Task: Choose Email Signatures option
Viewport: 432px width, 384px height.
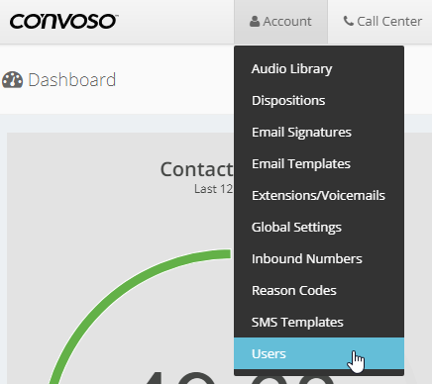Action: 319,133
